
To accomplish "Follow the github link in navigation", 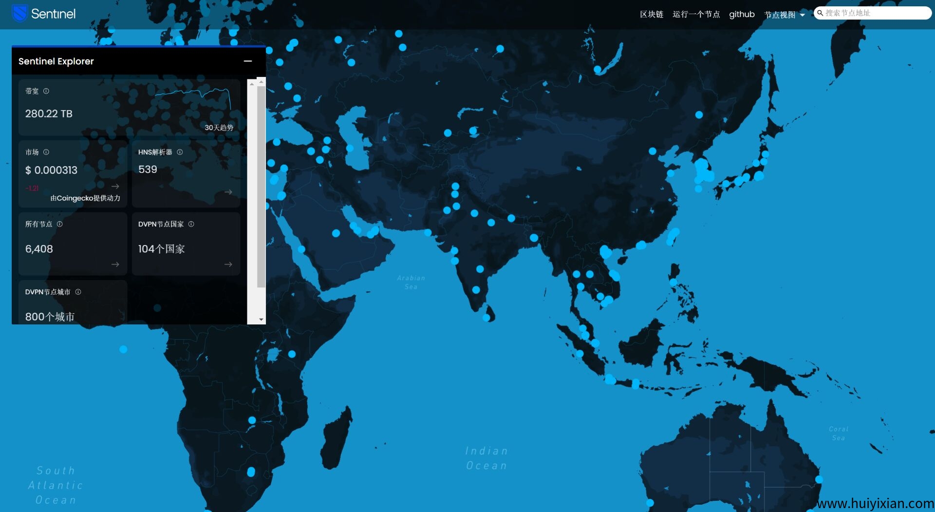I will 742,15.
